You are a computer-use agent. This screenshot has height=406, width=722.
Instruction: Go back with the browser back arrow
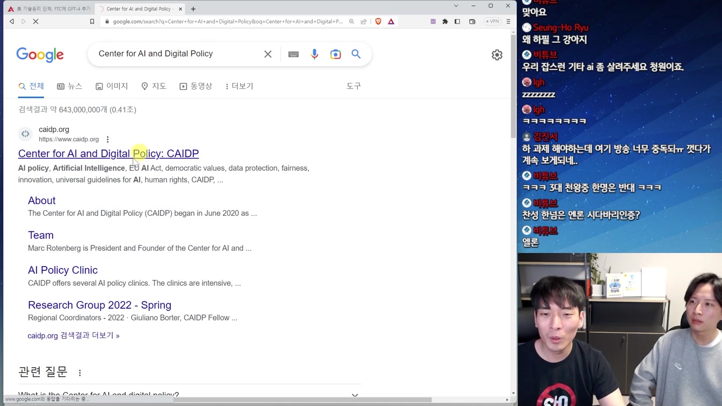(12, 21)
